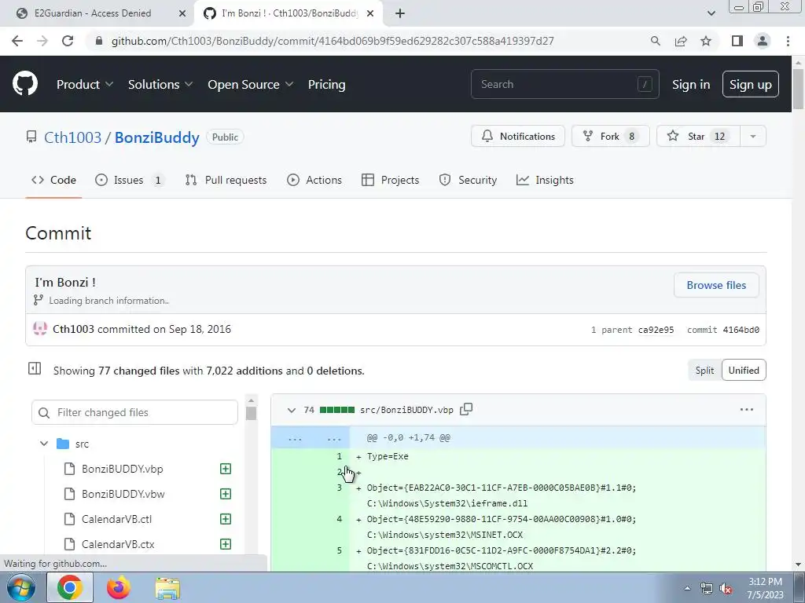Click the file tree scrollbar thumb
The height and width of the screenshot is (603, 805).
[x=251, y=413]
